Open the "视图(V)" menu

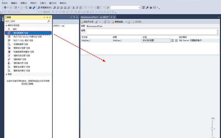tap(24, 3)
